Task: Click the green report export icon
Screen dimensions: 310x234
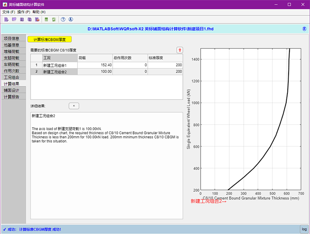Action: [54, 19]
